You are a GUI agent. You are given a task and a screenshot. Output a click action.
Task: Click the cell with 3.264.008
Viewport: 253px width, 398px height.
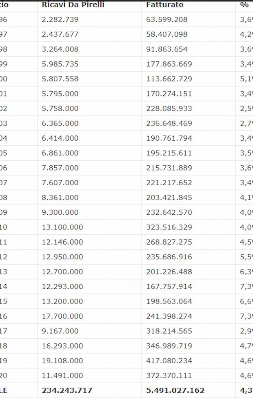click(x=60, y=49)
